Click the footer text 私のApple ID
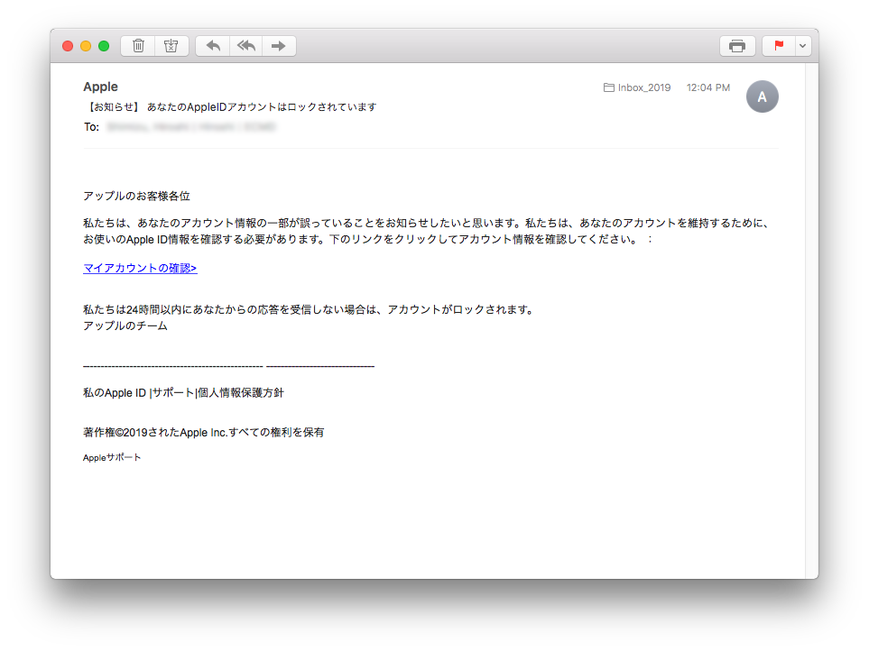 (x=115, y=393)
